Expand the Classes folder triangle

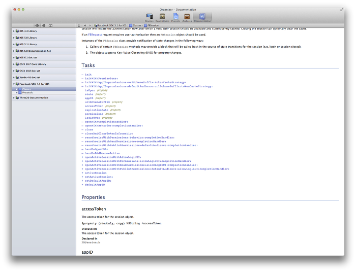pyautogui.click(x=17, y=89)
